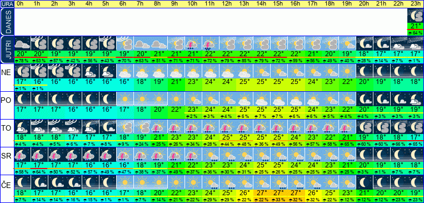The image size is (424, 203).
Task: Click the DANES 23h night cloud icon
Action: coord(416,16)
